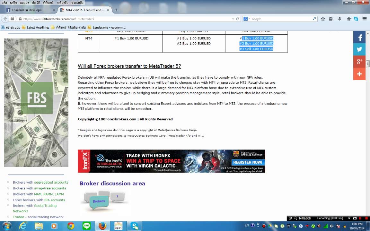The height and width of the screenshot is (231, 370).
Task: Share page via Google+ side button
Action: (x=359, y=62)
